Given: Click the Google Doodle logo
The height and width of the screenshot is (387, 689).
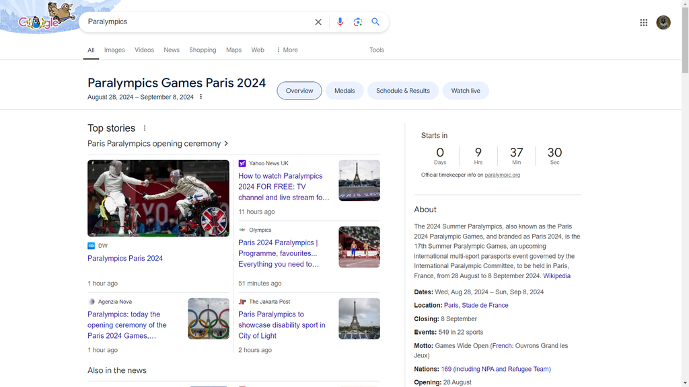Looking at the screenshot, I should (x=46, y=17).
